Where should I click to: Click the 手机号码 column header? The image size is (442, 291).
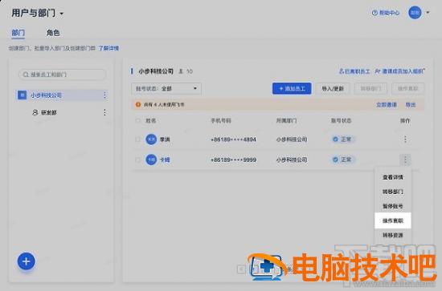pyautogui.click(x=221, y=120)
